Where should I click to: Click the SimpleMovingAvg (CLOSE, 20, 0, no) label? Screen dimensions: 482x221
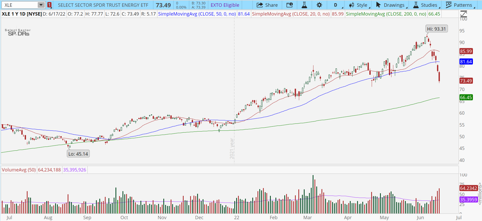pyautogui.click(x=291, y=14)
